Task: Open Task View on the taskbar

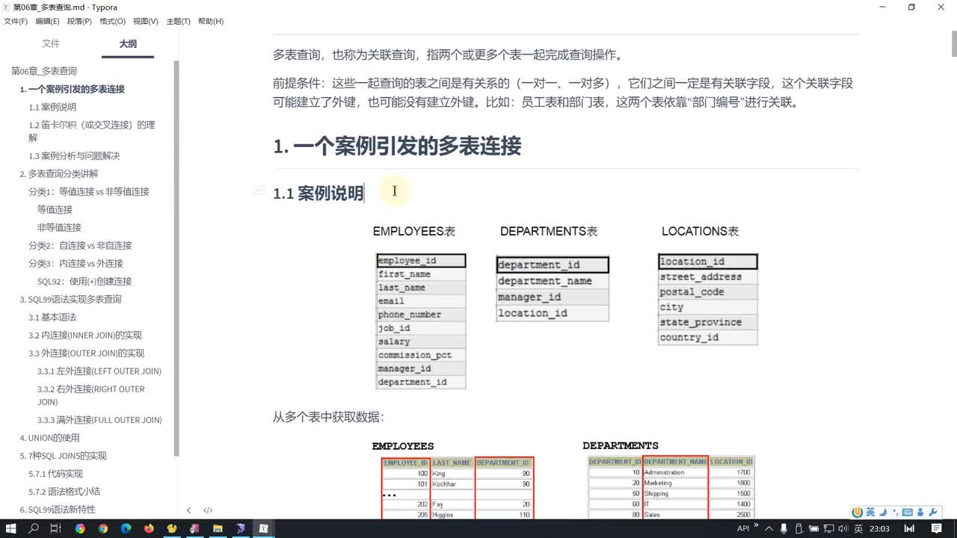Action: (x=56, y=528)
